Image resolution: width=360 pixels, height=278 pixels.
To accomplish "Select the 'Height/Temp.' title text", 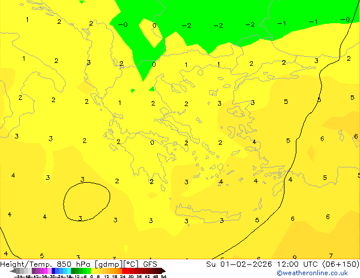I will pyautogui.click(x=27, y=264).
